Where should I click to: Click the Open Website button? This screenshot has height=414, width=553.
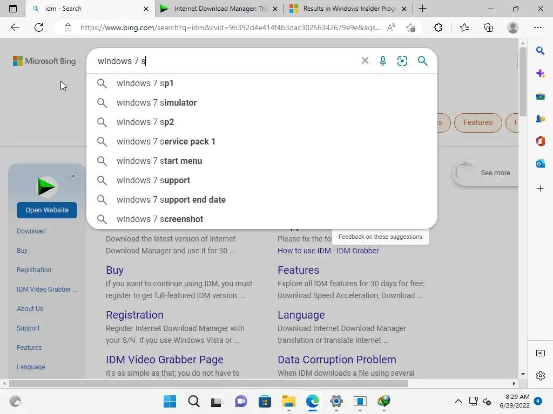pos(47,210)
